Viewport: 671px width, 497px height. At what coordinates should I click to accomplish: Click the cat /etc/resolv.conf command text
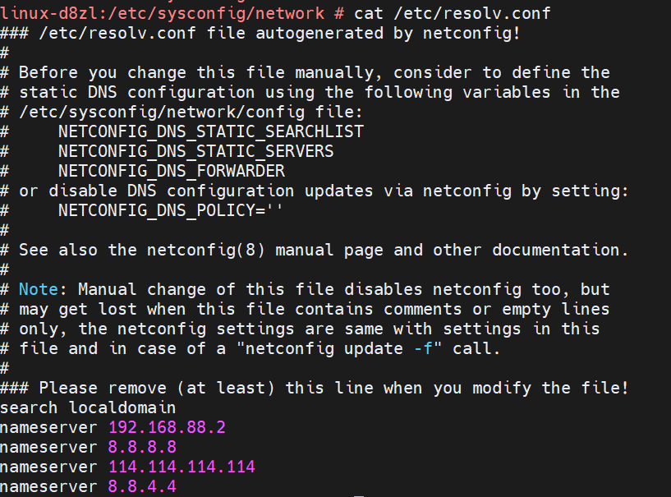tap(452, 13)
